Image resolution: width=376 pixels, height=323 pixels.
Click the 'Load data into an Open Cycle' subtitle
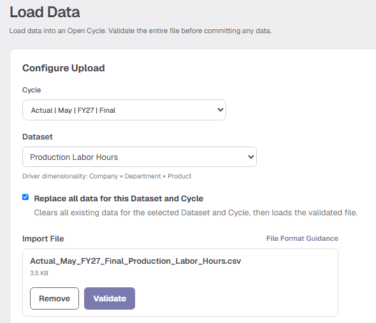[140, 31]
